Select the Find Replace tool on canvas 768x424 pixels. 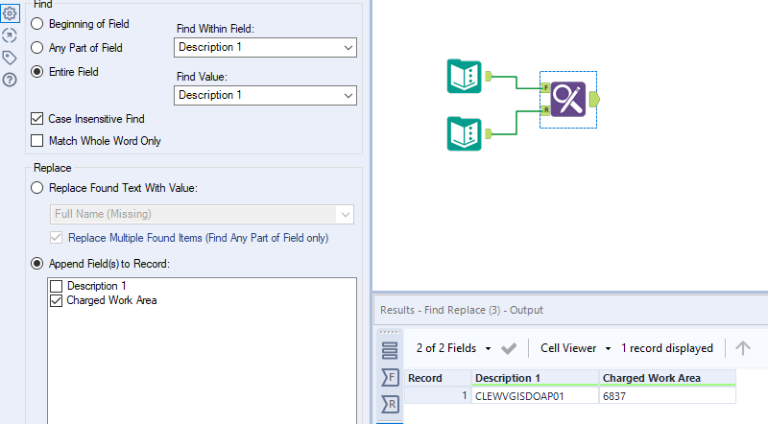[x=569, y=99]
